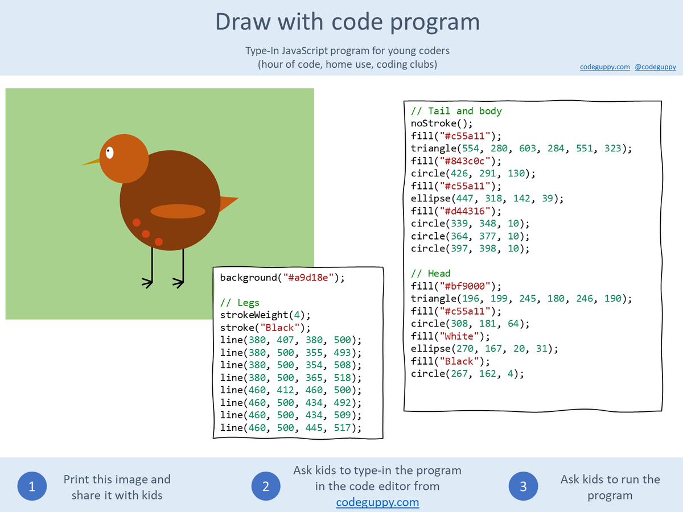The image size is (683, 512).
Task: Click the "Draw with code program" title
Action: (347, 22)
